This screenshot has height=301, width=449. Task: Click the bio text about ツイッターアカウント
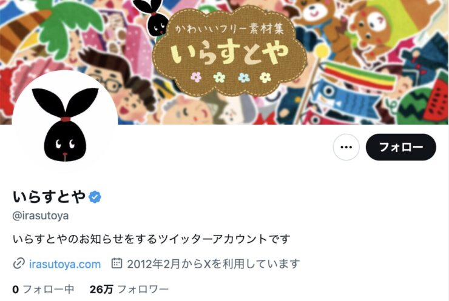152,239
